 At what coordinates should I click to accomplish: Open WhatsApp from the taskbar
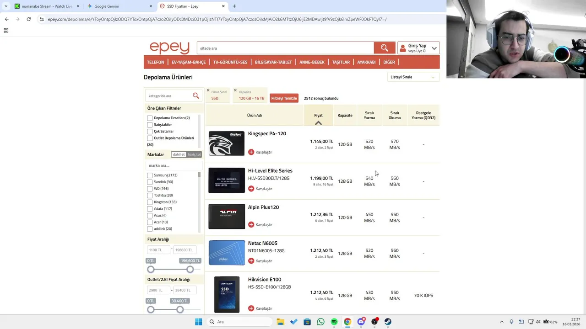point(320,322)
